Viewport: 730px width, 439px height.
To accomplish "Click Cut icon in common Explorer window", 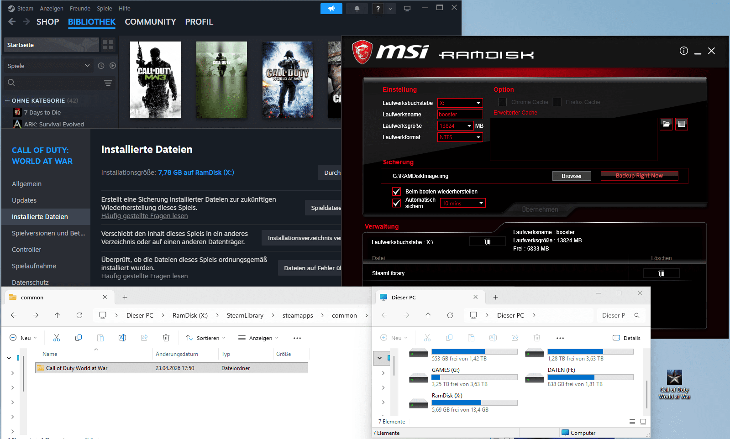I will 57,338.
